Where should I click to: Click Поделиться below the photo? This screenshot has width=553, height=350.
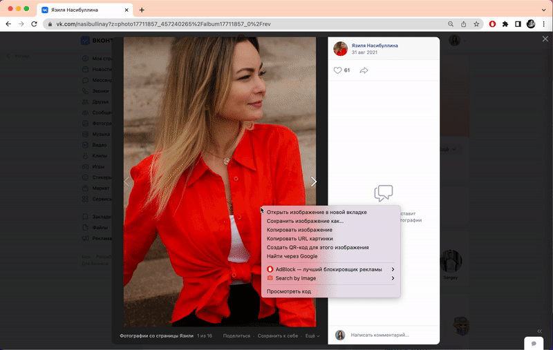pyautogui.click(x=236, y=336)
